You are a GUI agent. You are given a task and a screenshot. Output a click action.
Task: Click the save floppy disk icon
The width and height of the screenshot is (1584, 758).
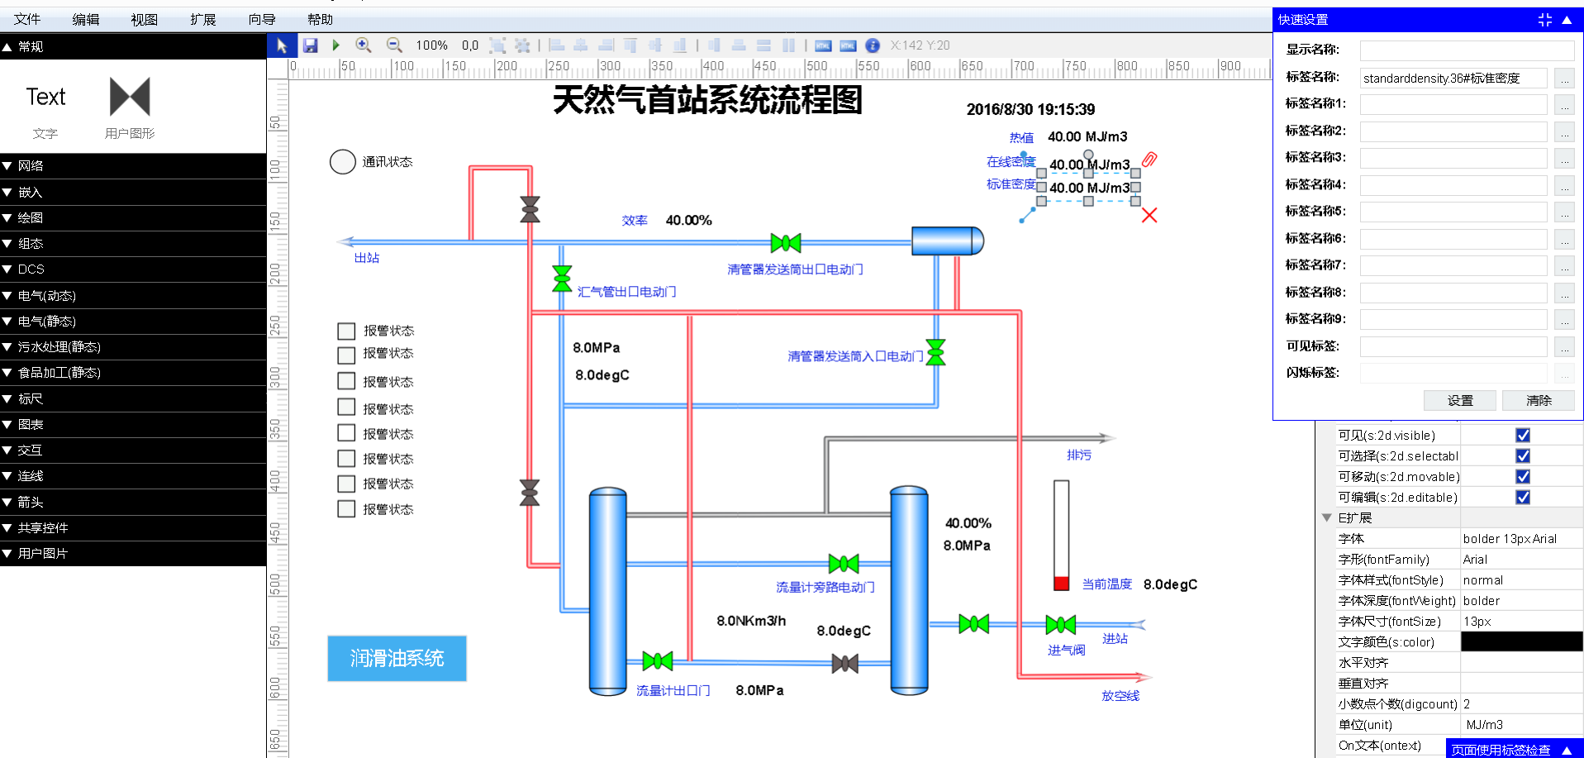tap(310, 45)
